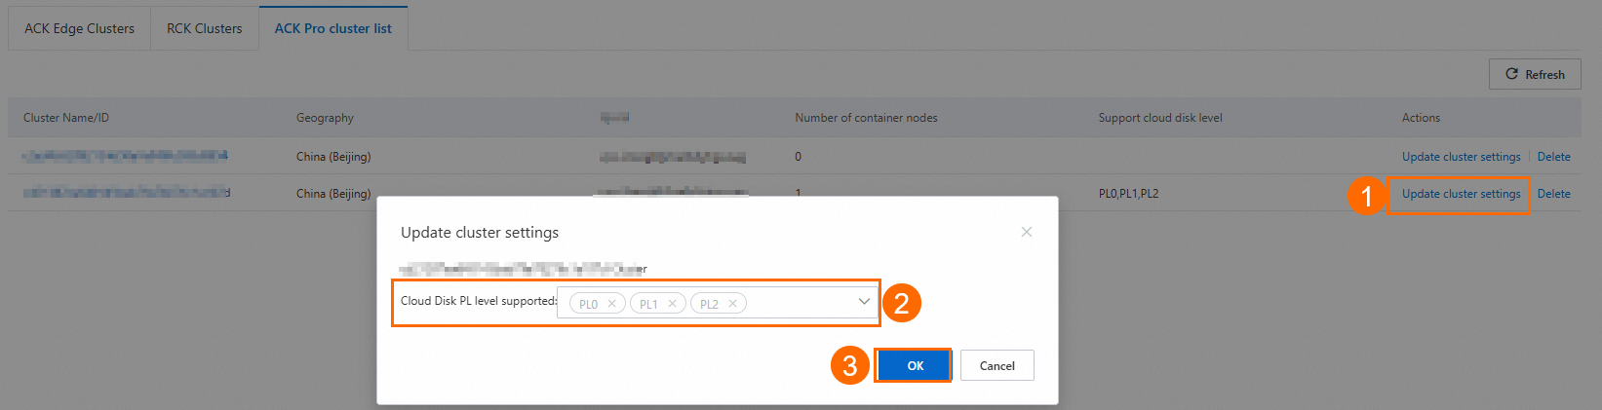Image resolution: width=1602 pixels, height=410 pixels.
Task: Expand the Cloud Disk PL level dropdown arrow
Action: click(864, 302)
